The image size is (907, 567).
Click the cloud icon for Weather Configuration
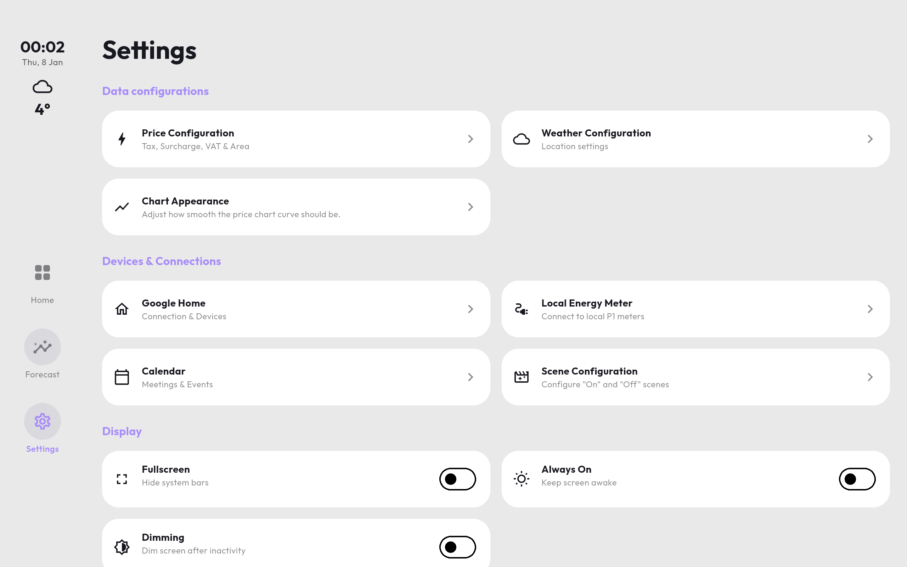pyautogui.click(x=521, y=139)
